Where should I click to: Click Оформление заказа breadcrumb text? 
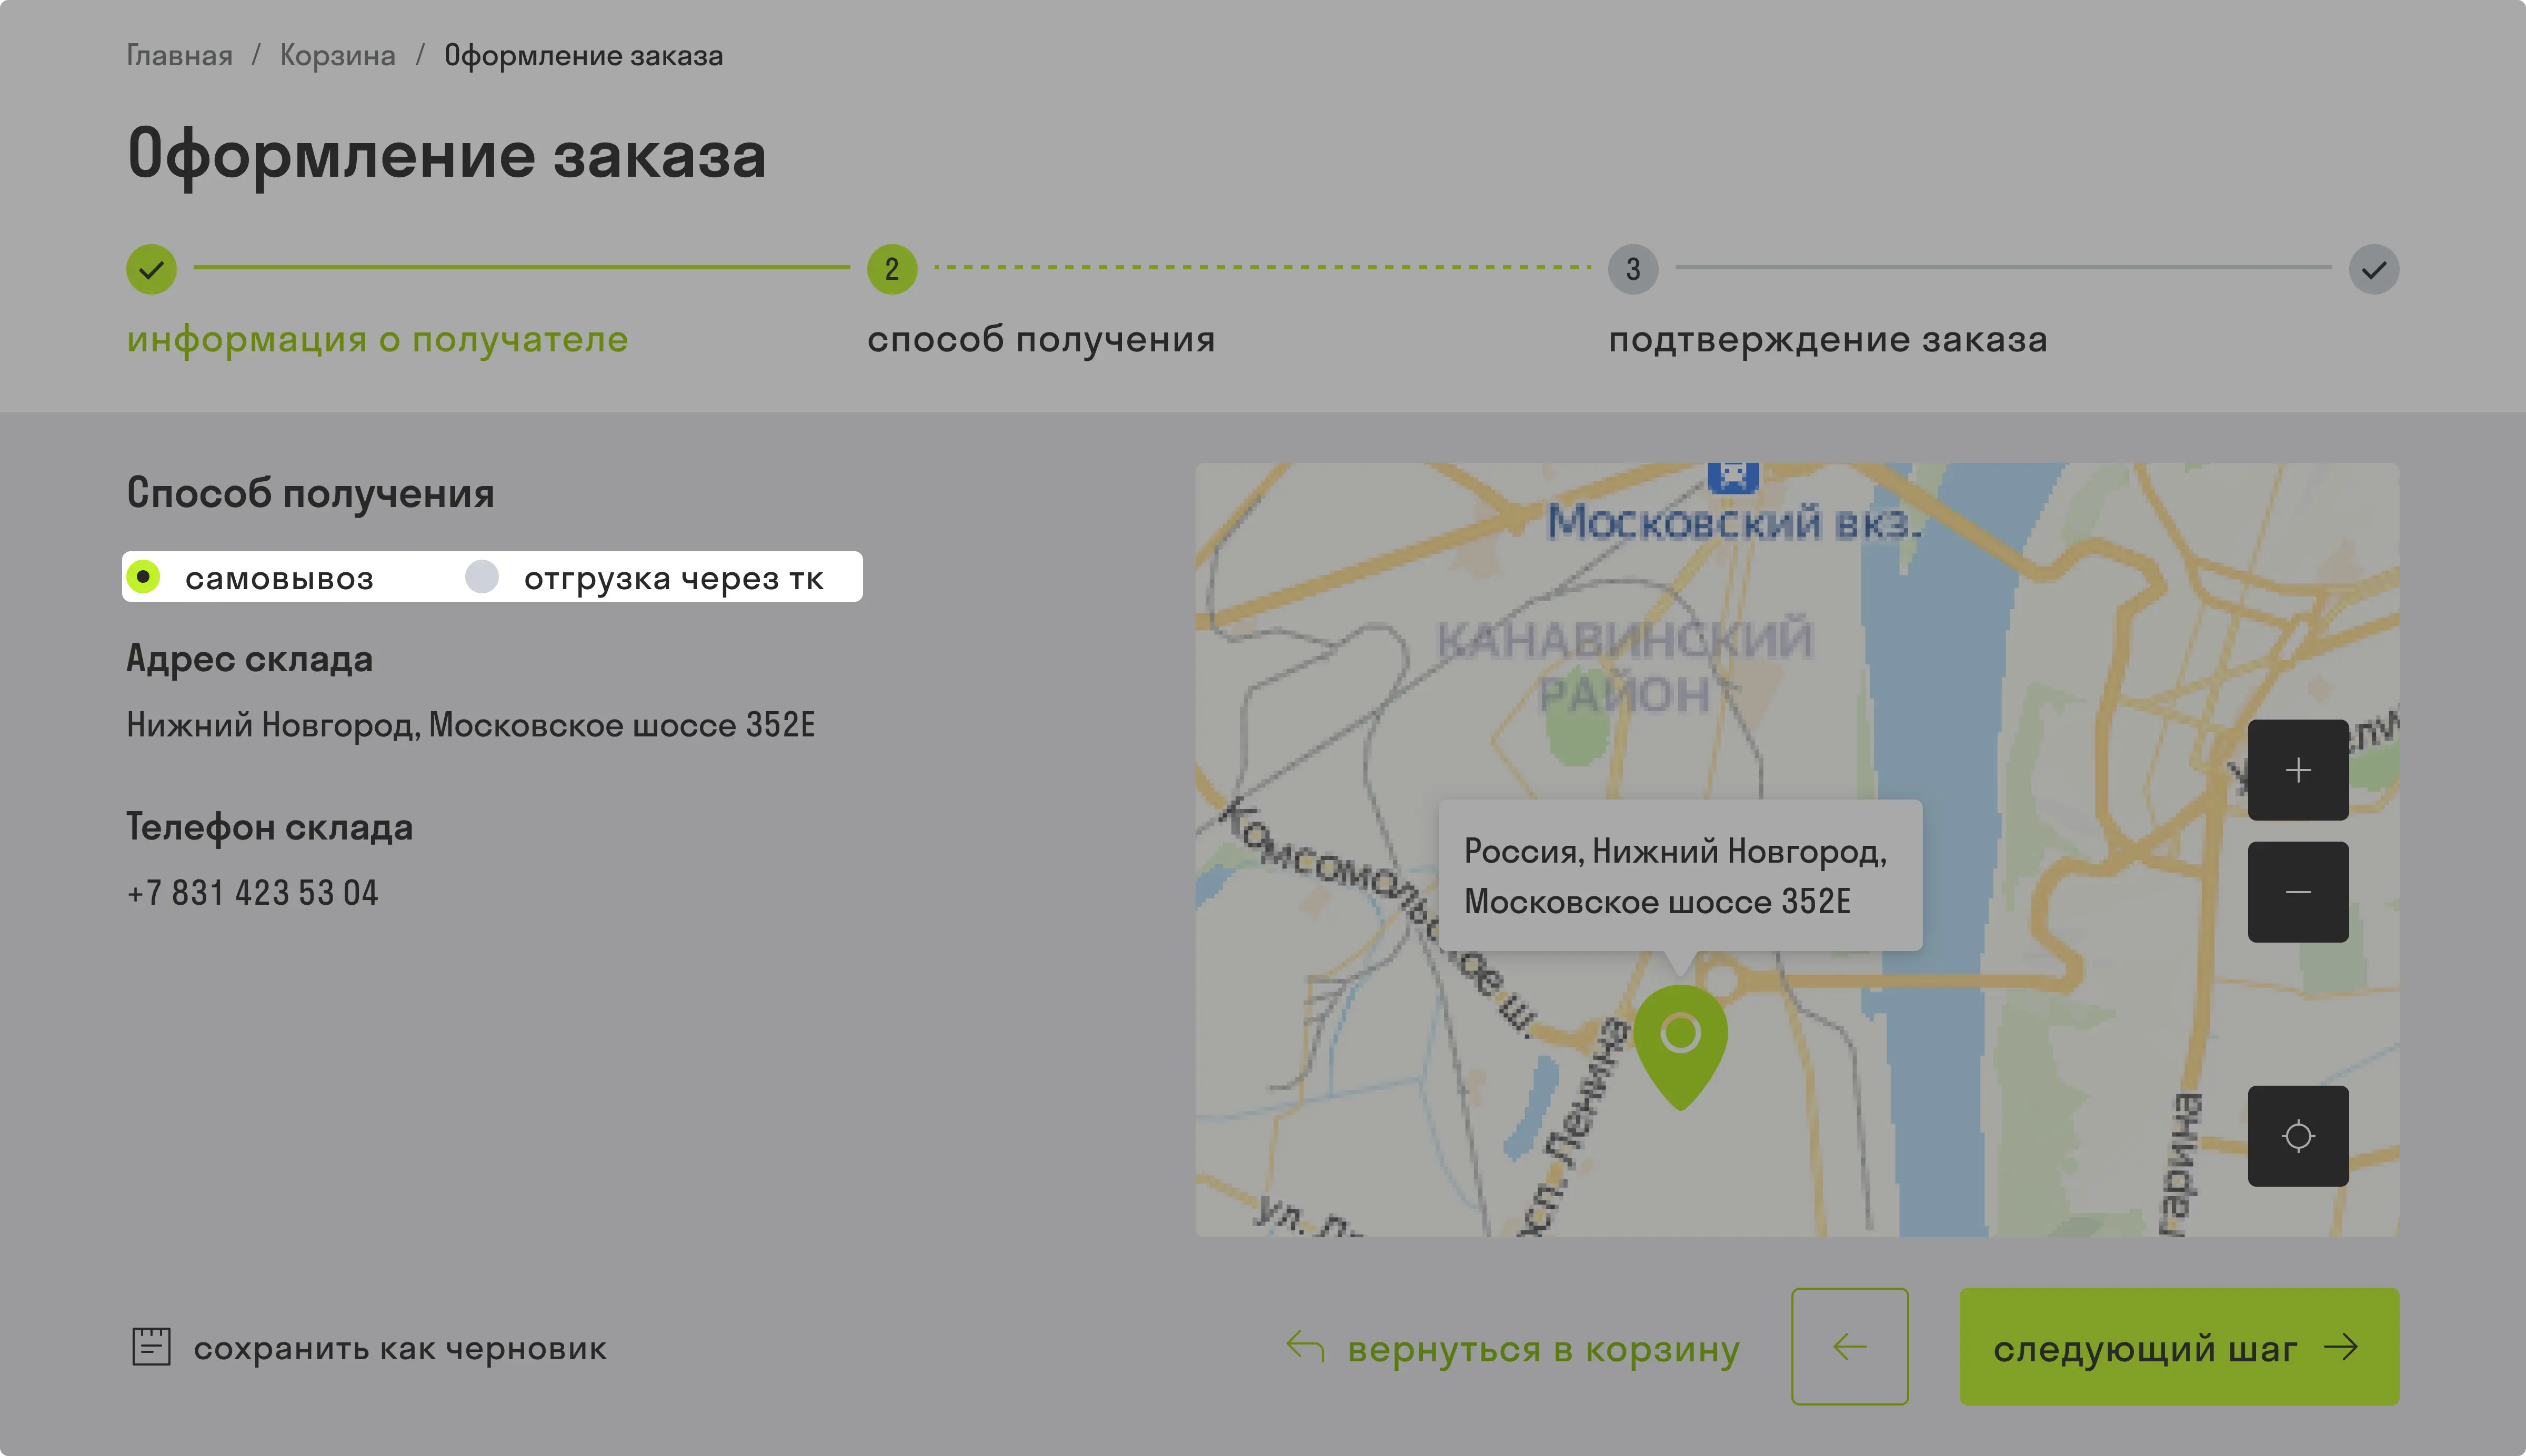[x=583, y=55]
